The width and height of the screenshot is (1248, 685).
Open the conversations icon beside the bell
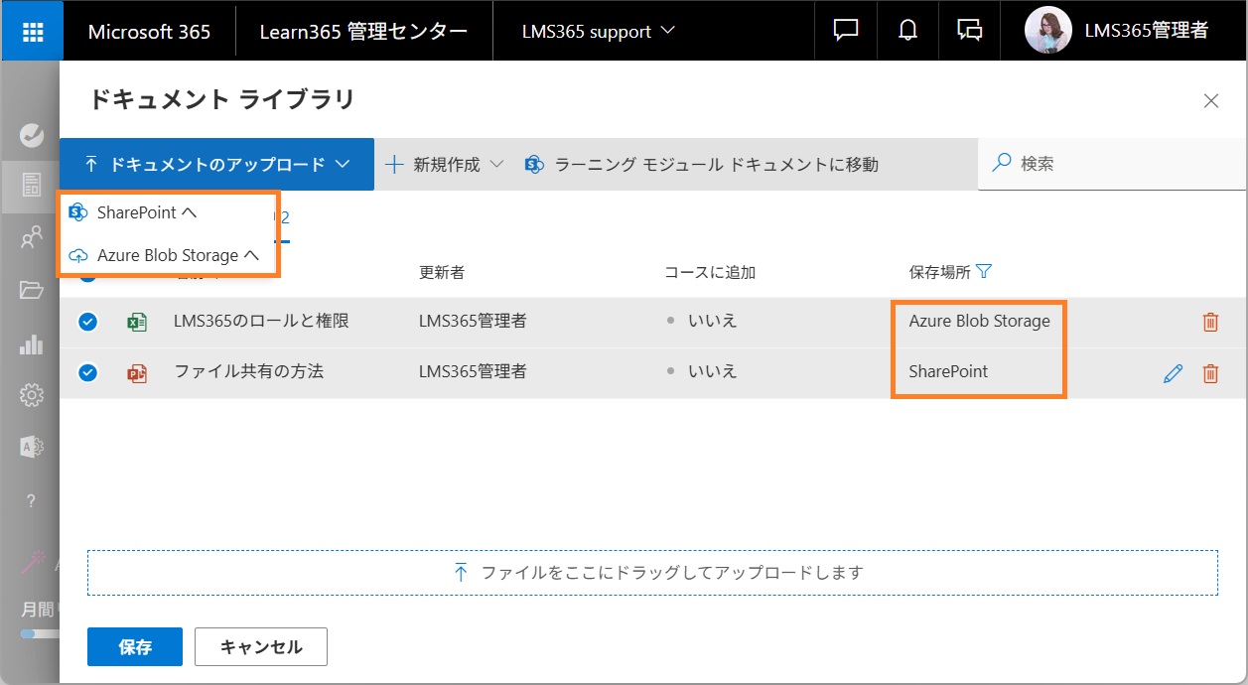969,31
